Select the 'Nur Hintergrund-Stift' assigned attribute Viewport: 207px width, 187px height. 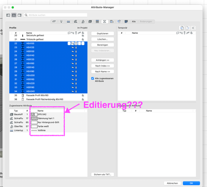48,122
